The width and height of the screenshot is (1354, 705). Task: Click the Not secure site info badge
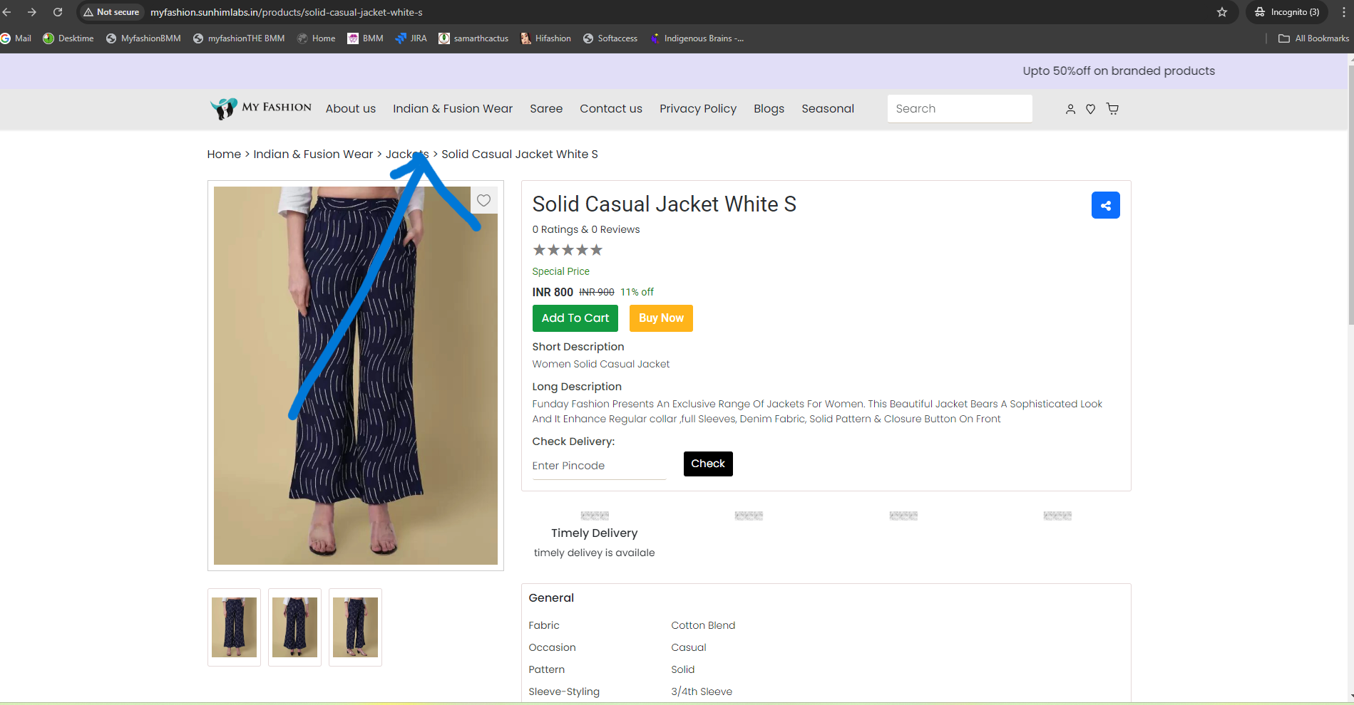click(x=111, y=12)
